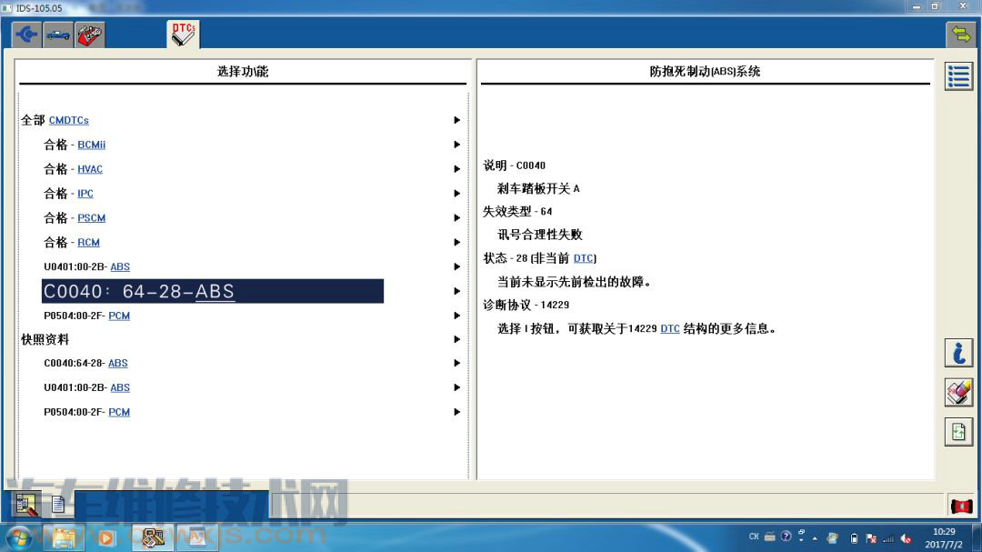Expand the 快照资料 section arrow
Screen dimensions: 982x552
tap(456, 339)
